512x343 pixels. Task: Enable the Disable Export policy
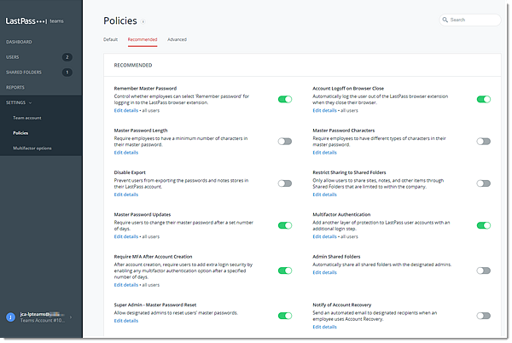pyautogui.click(x=285, y=183)
